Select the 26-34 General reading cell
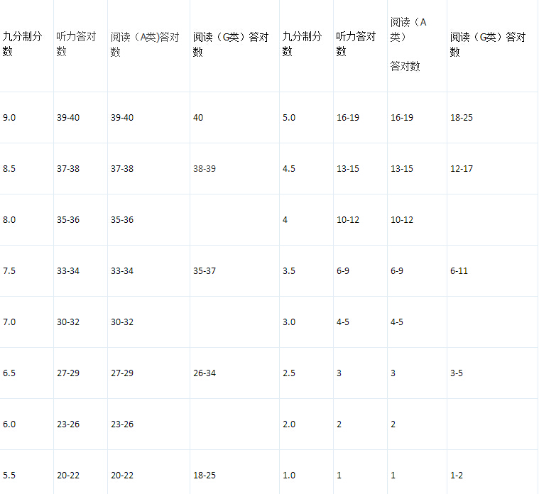The image size is (539, 494). tap(205, 373)
